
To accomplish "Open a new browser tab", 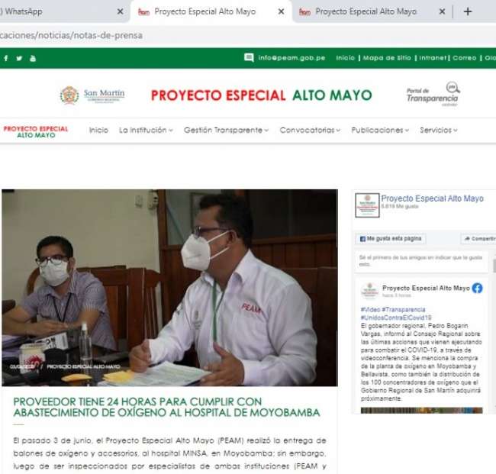I will (468, 11).
